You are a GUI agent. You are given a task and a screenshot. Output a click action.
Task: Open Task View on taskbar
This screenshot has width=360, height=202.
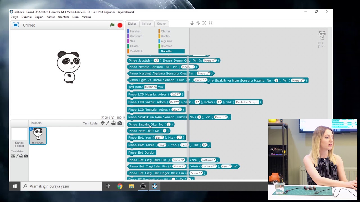(107, 186)
